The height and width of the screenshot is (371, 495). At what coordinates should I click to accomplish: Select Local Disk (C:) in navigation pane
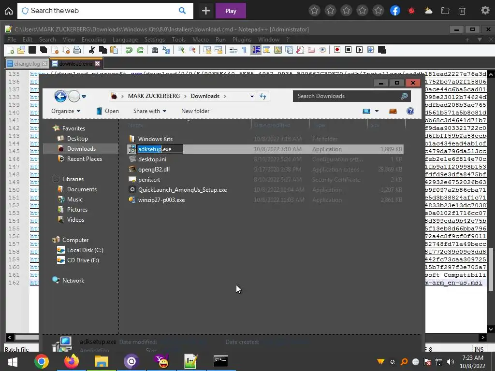(x=85, y=250)
